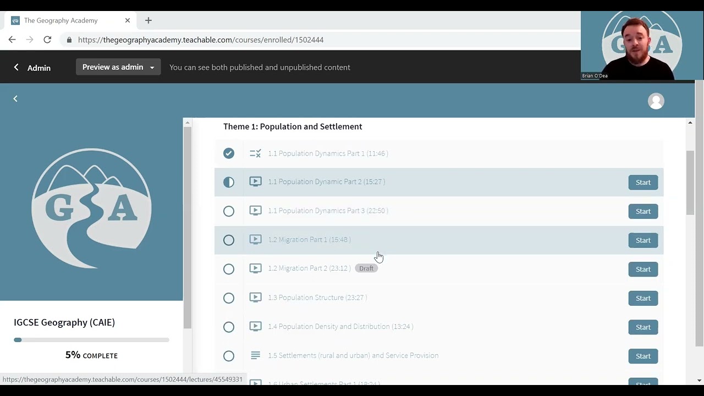704x396 pixels.
Task: Click the sidebar scrollbar up arrow
Action: tap(187, 123)
